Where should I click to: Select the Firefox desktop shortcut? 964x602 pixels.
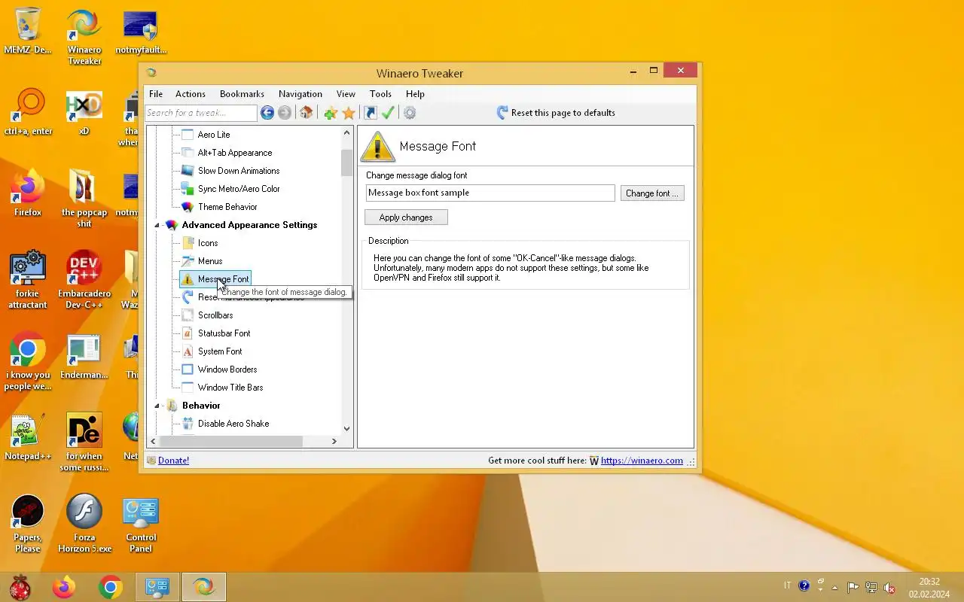28,193
